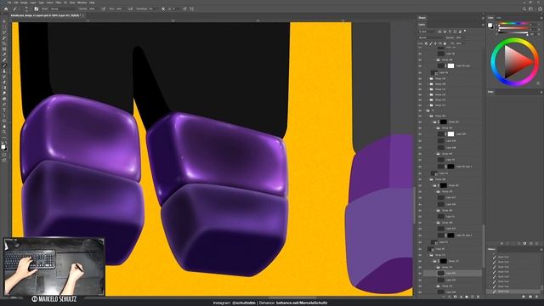Select the Lasso tool
This screenshot has height=306, width=544.
coord(4,33)
